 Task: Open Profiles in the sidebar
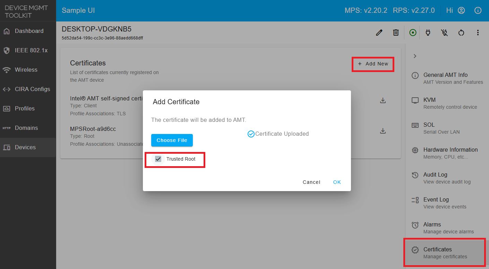tap(28, 108)
